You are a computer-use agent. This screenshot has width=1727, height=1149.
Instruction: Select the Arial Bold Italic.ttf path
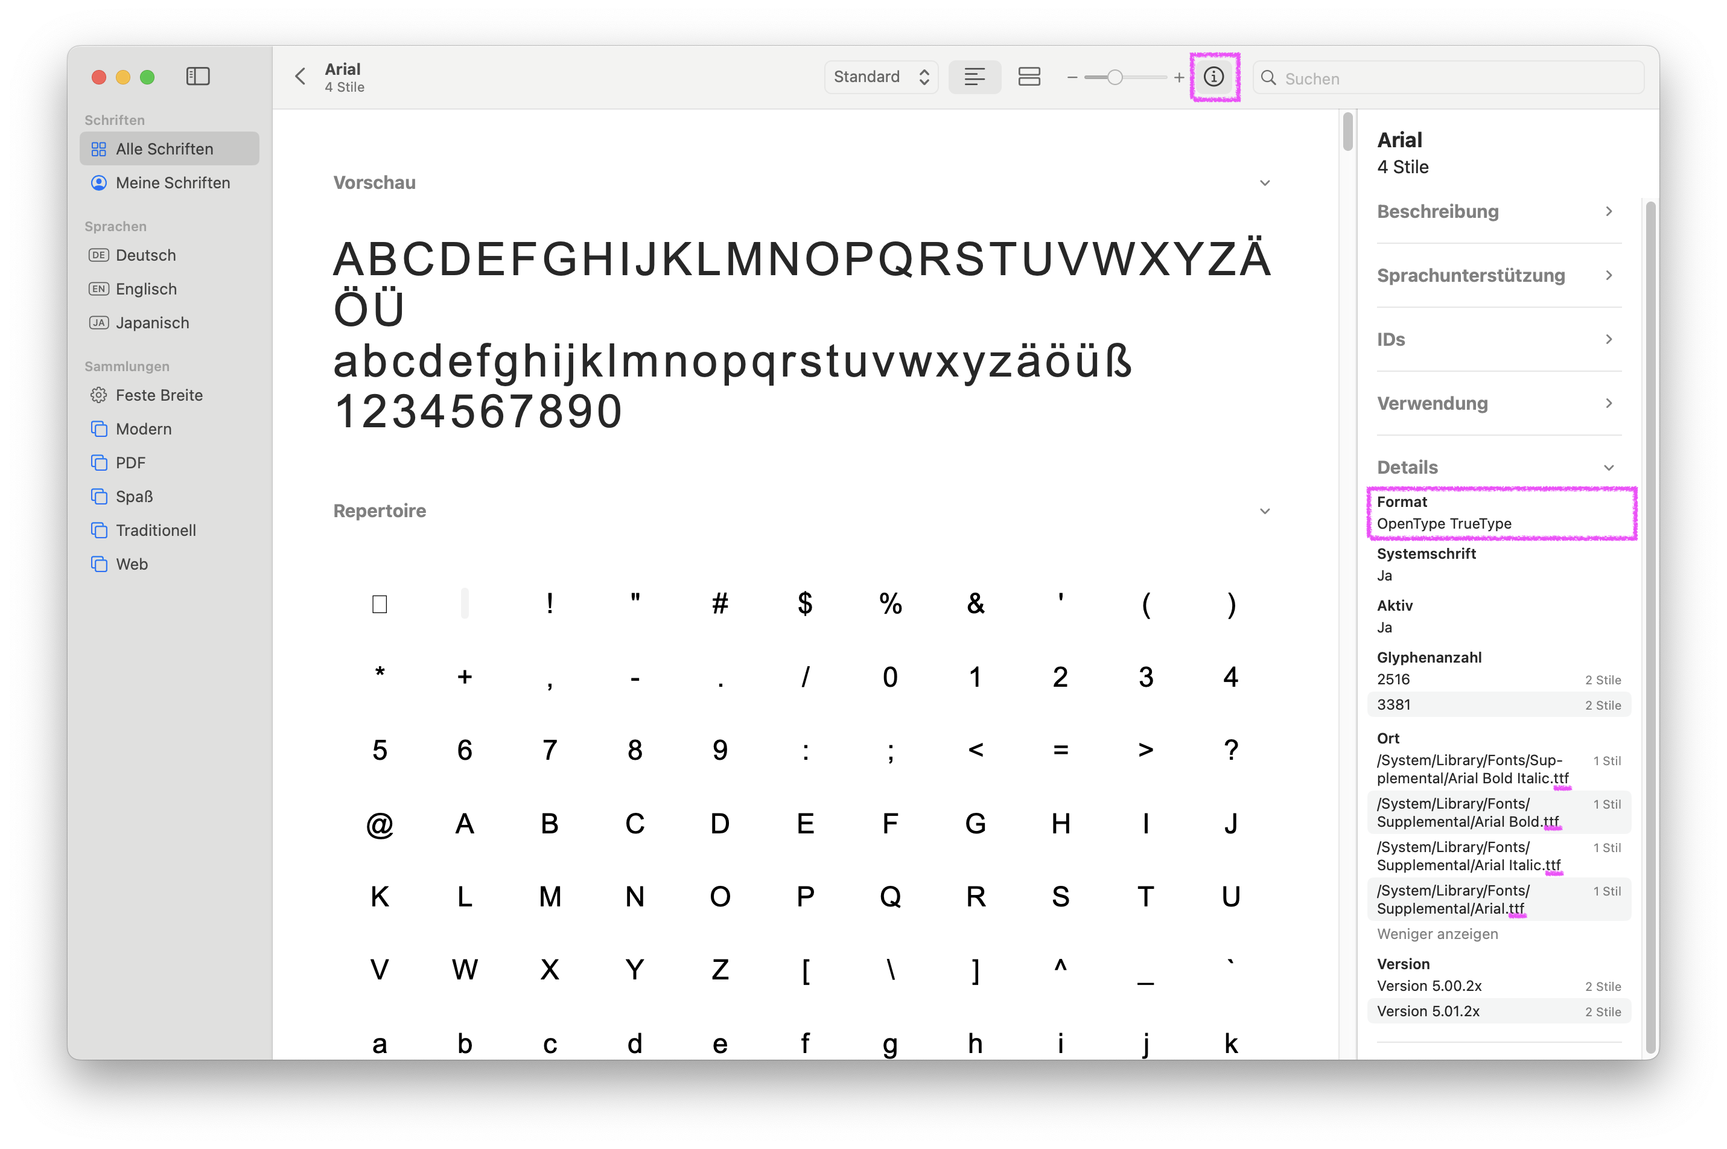[1498, 769]
